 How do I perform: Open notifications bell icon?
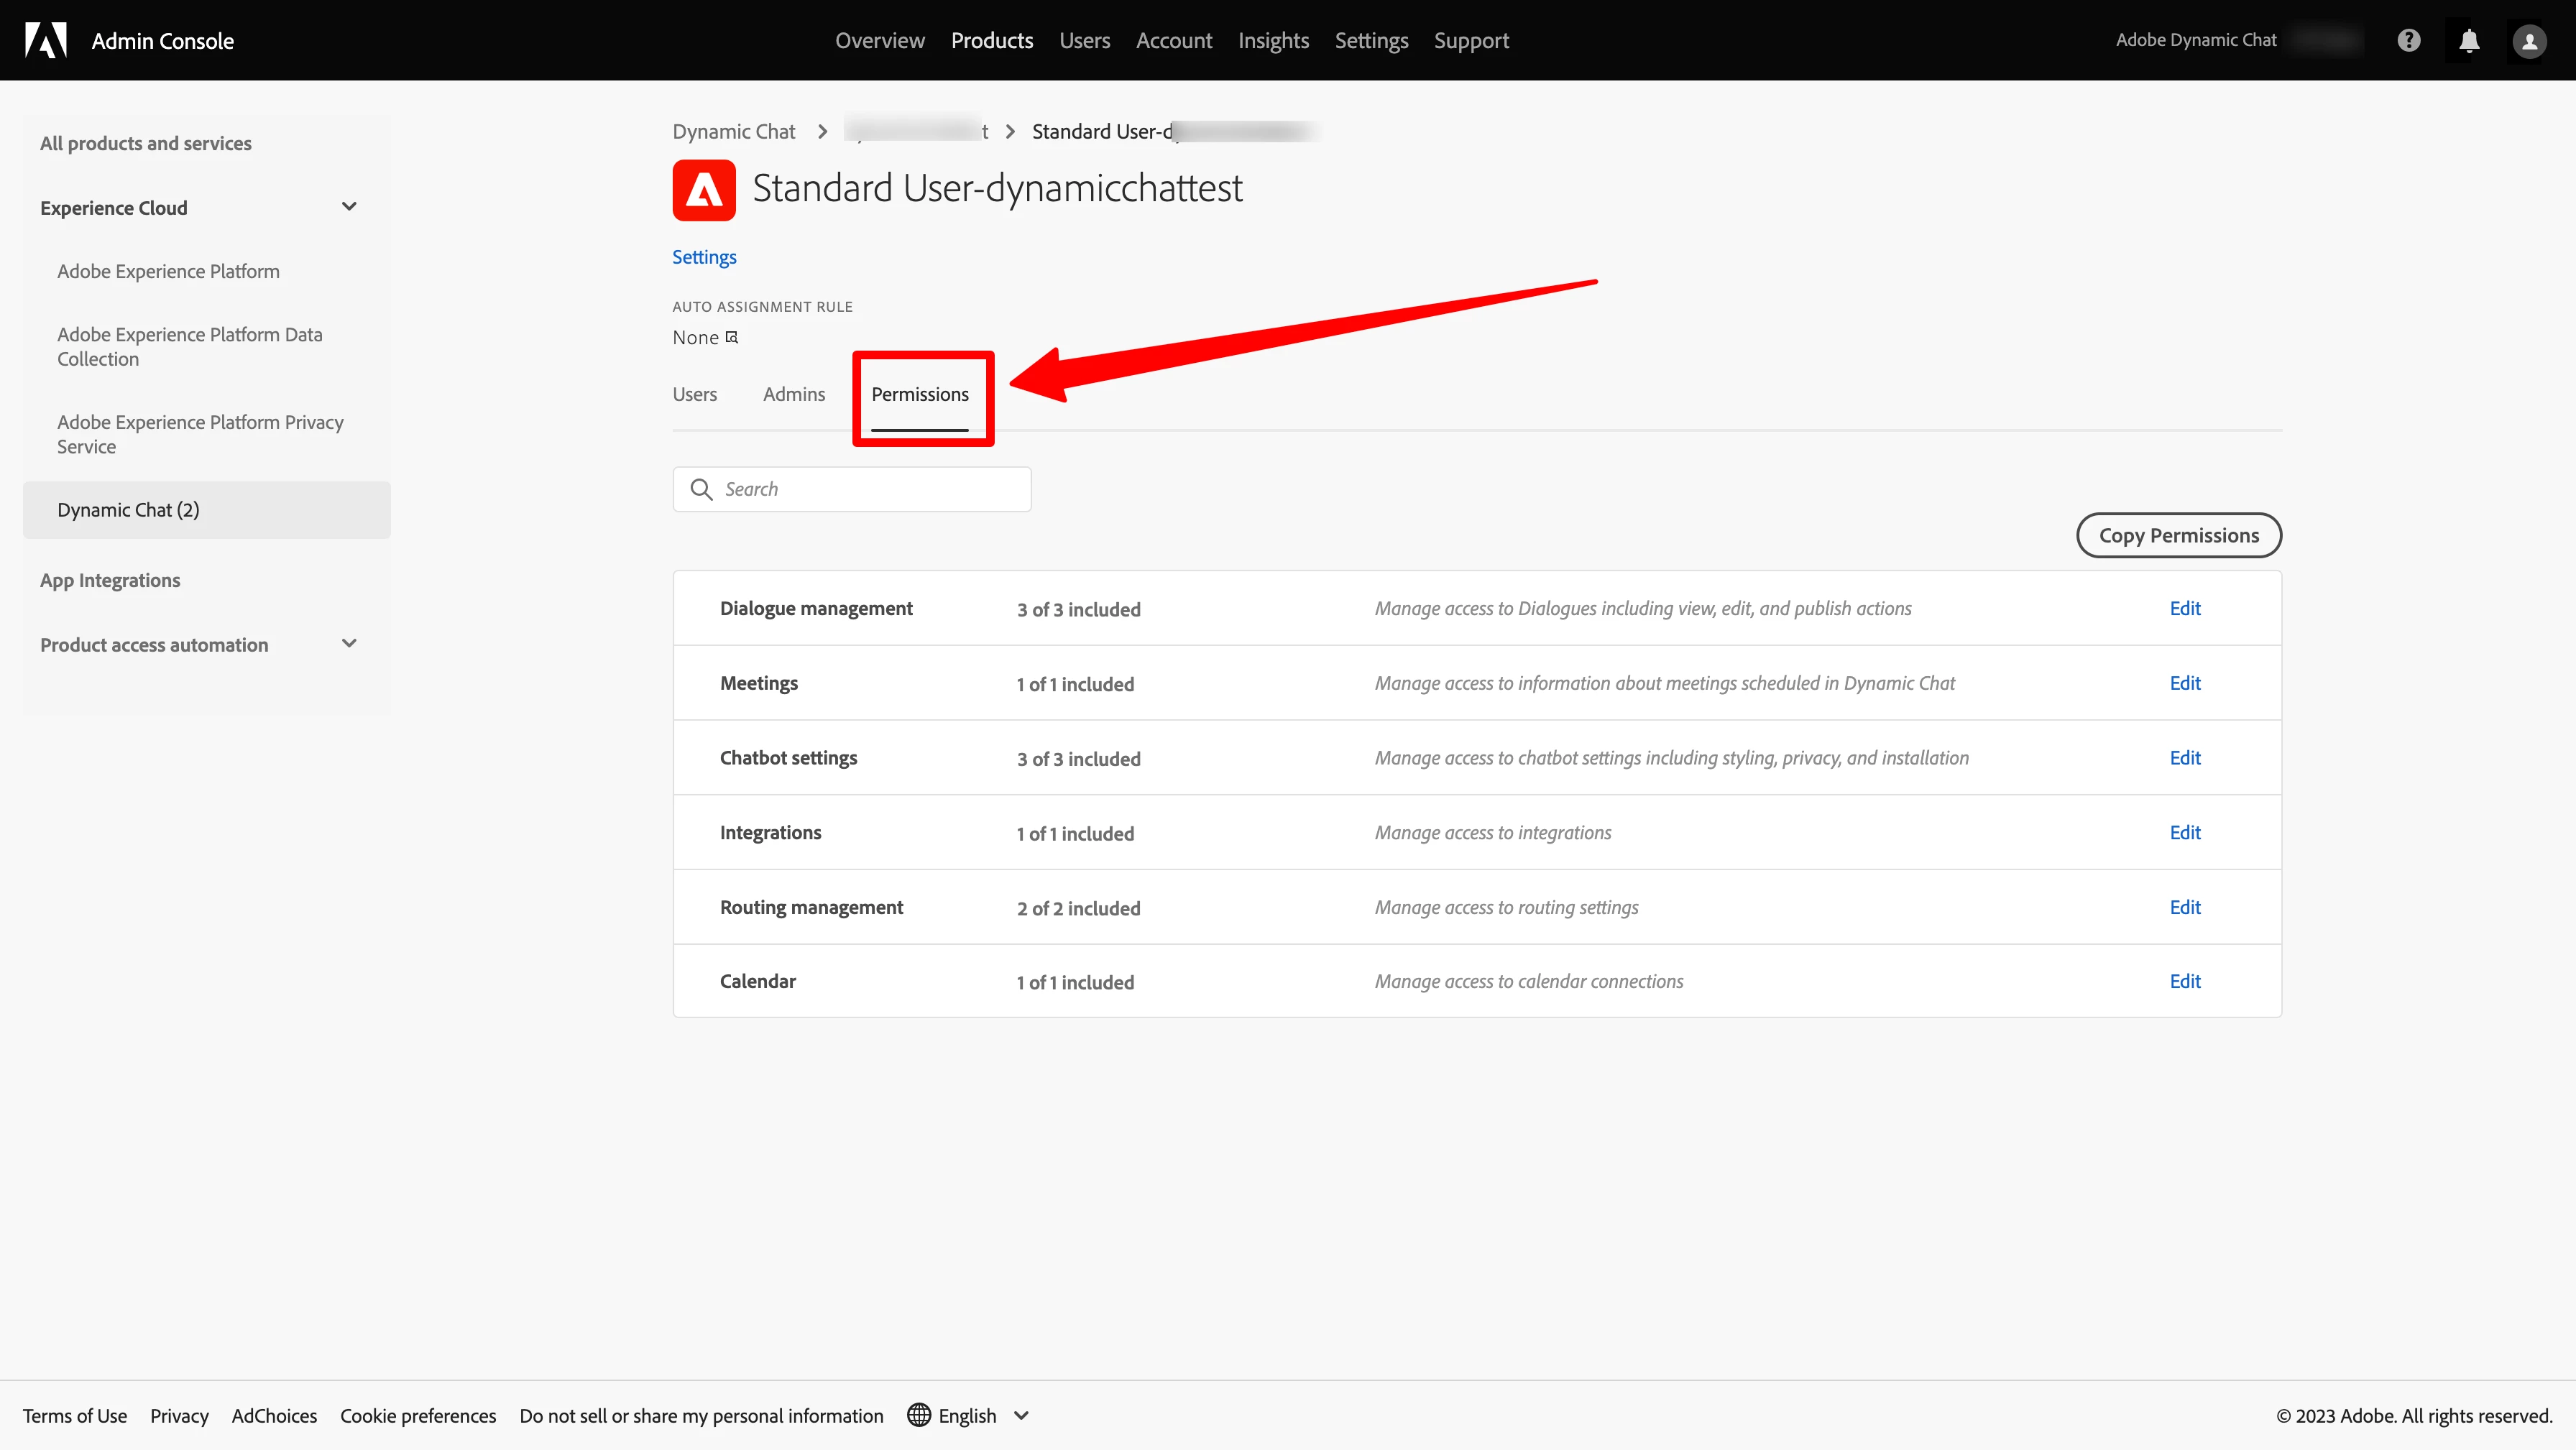coord(2469,40)
